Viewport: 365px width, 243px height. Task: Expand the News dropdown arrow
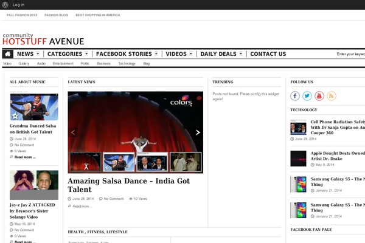point(38,53)
